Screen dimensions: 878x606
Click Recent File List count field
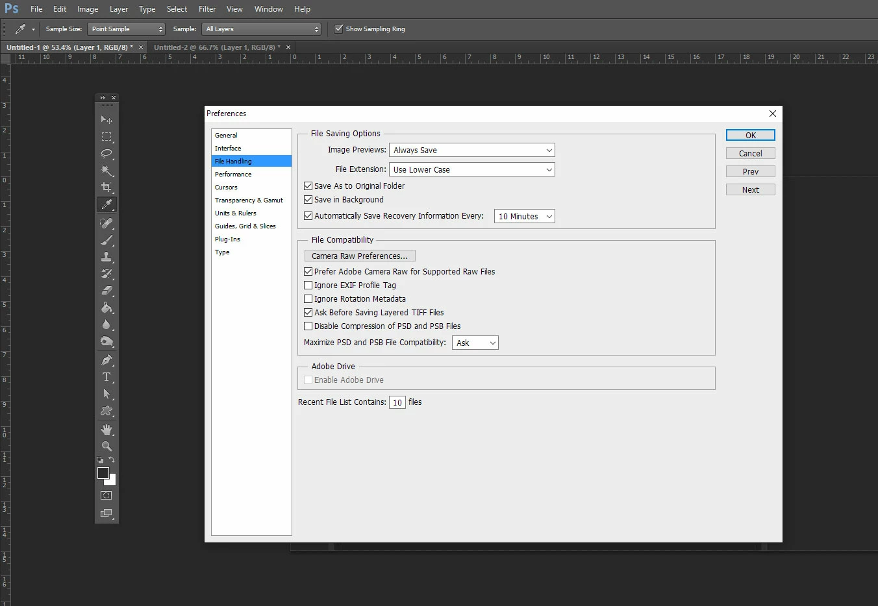pos(397,403)
